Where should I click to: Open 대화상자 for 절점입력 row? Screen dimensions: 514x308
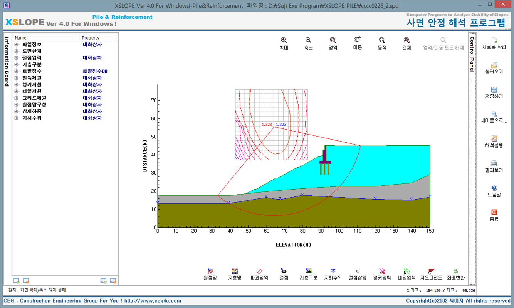click(92, 58)
